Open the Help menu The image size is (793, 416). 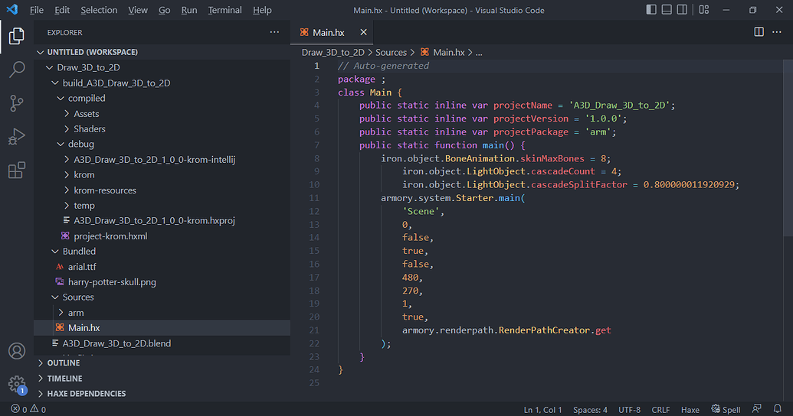[x=262, y=10]
